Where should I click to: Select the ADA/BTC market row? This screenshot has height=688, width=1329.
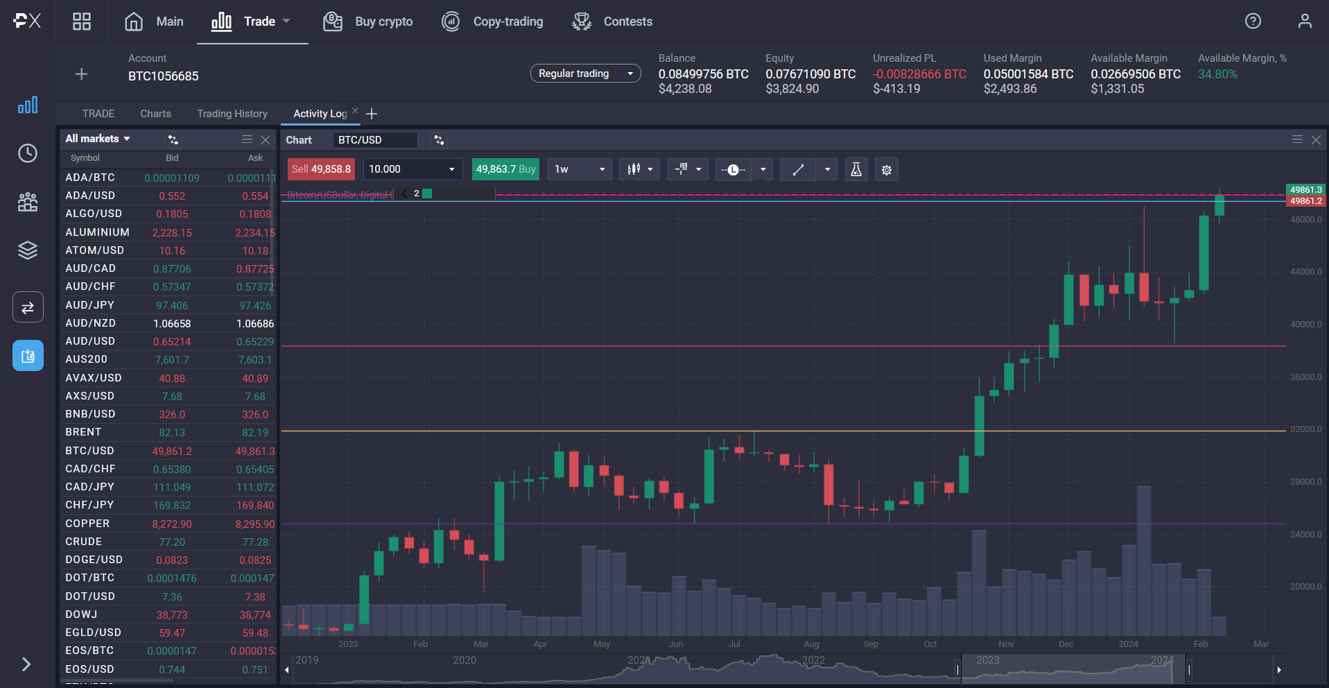click(x=169, y=178)
